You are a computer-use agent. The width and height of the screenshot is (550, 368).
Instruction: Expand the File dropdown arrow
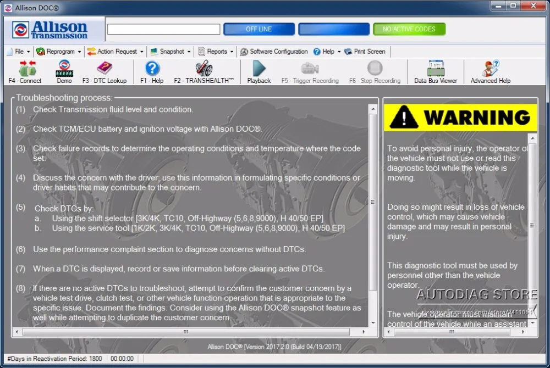tap(29, 52)
